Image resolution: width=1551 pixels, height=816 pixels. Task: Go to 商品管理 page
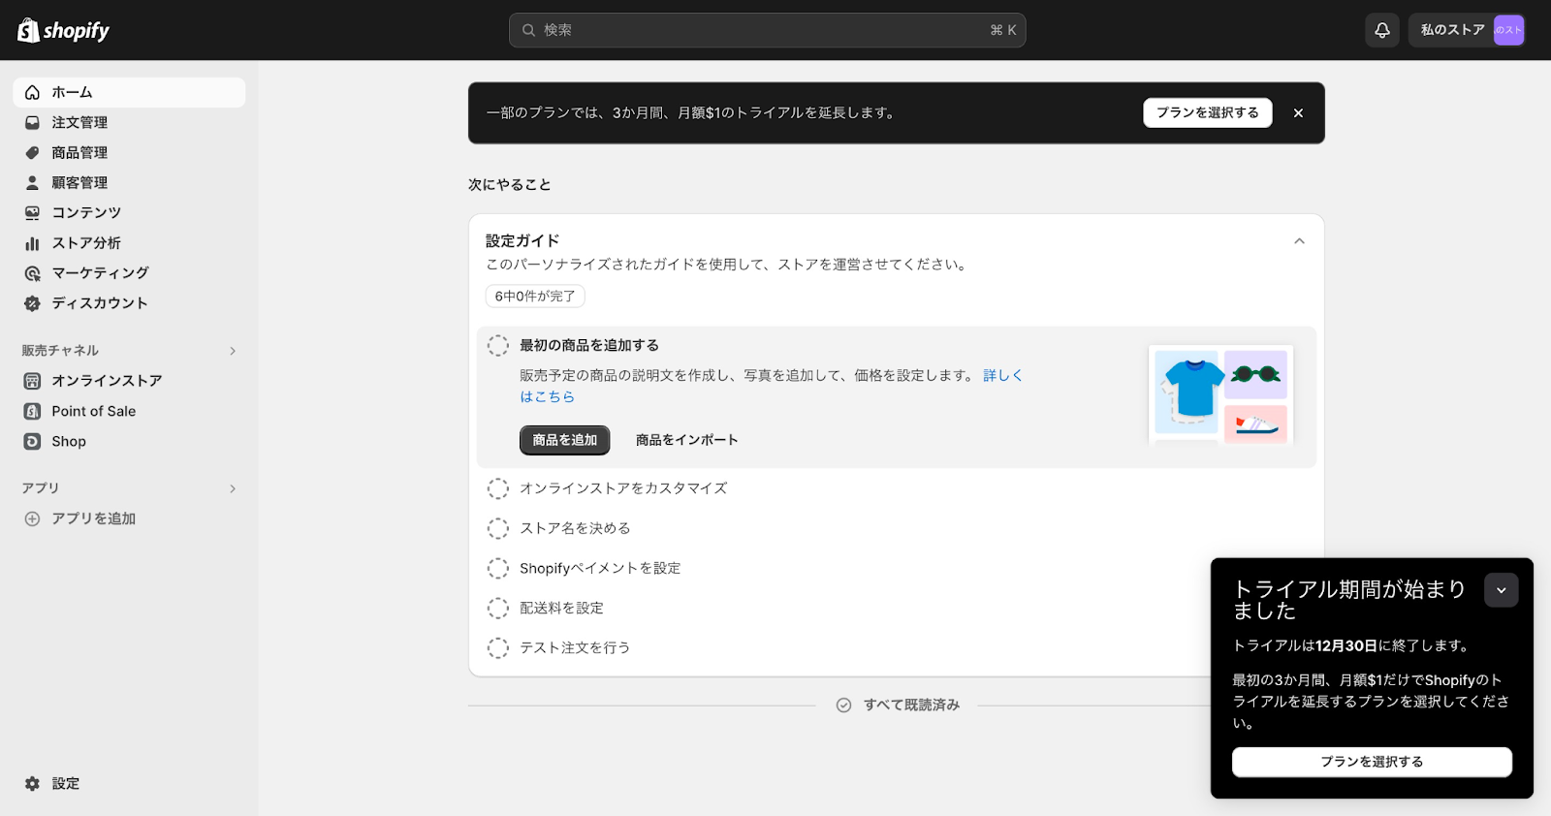click(x=129, y=152)
